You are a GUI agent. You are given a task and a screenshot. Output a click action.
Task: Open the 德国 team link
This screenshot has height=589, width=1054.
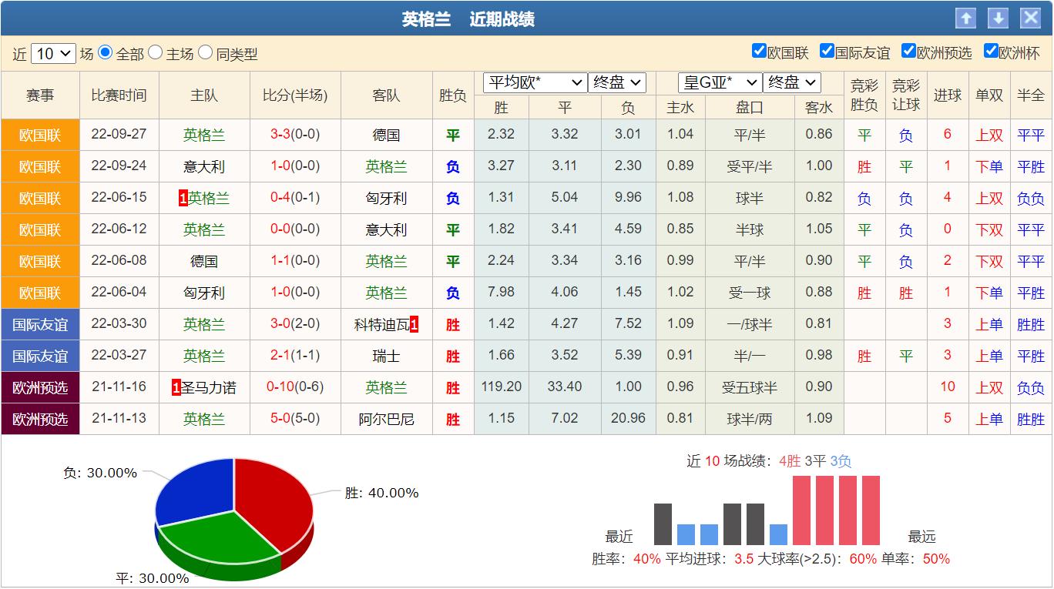point(387,135)
